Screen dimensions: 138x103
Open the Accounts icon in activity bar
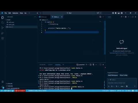3,82
